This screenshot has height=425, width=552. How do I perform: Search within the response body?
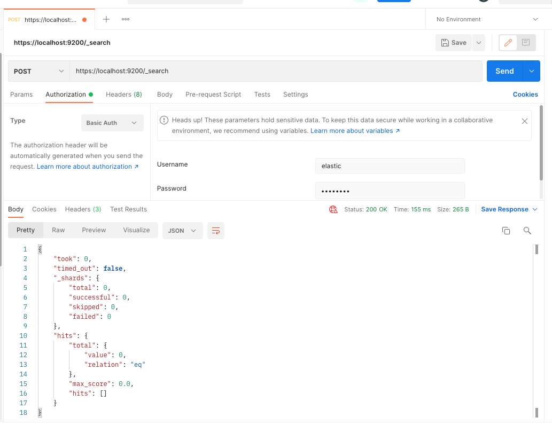tap(527, 230)
